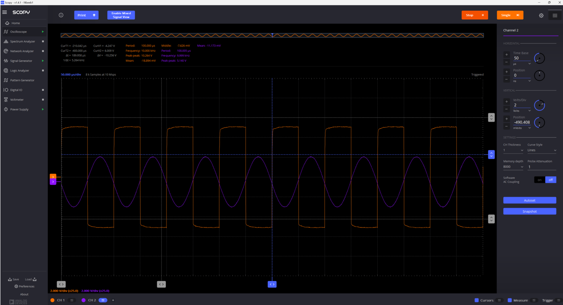Stop the acquisition with Stop button

(x=475, y=15)
